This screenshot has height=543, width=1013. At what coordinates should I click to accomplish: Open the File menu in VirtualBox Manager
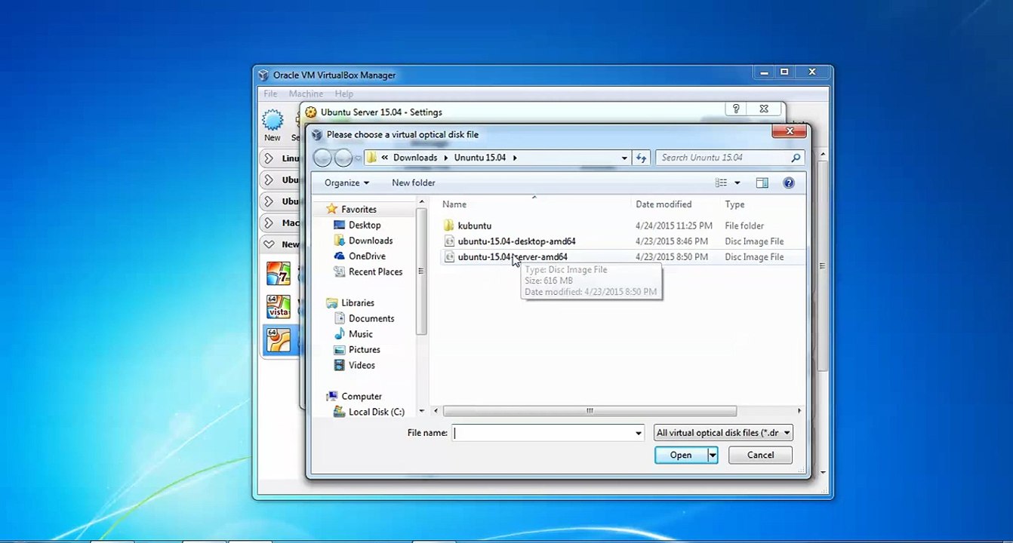click(270, 94)
